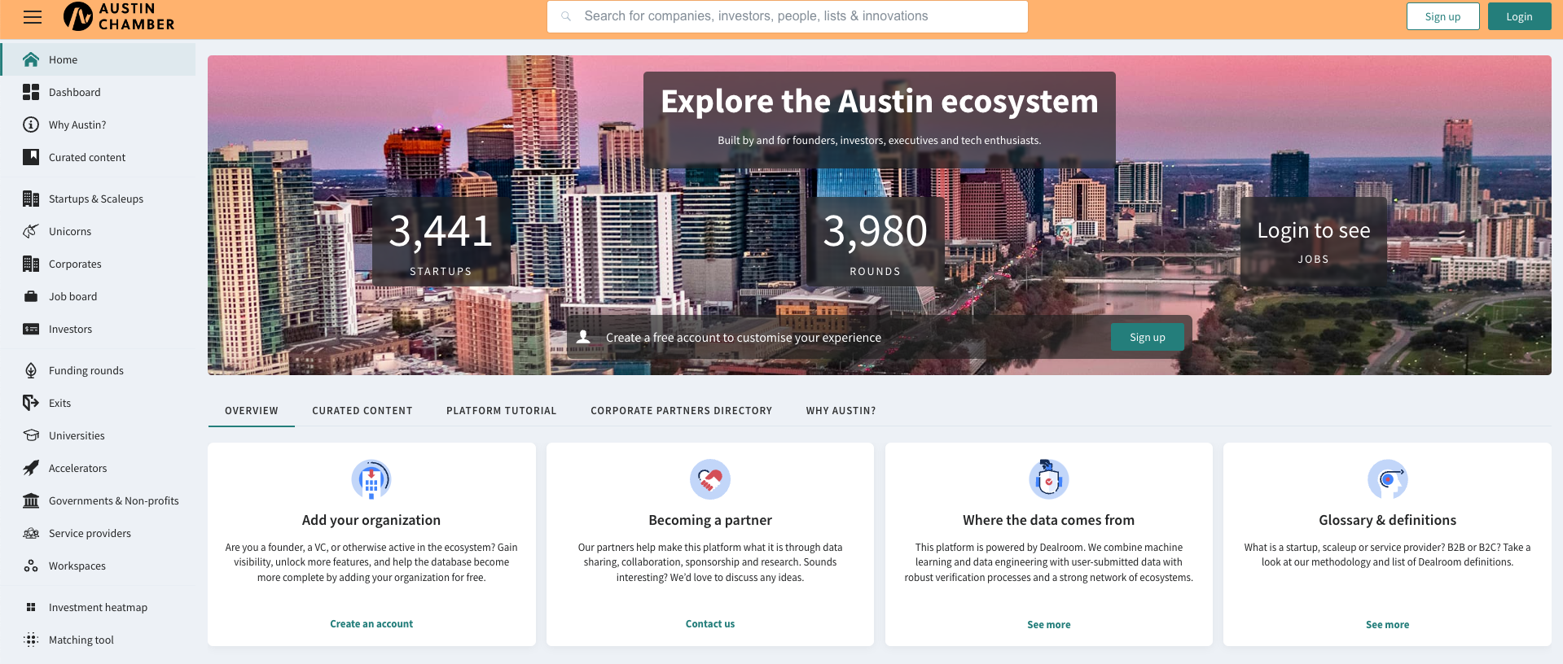This screenshot has height=664, width=1563.
Task: Click the search magnifier icon
Action: 566,16
